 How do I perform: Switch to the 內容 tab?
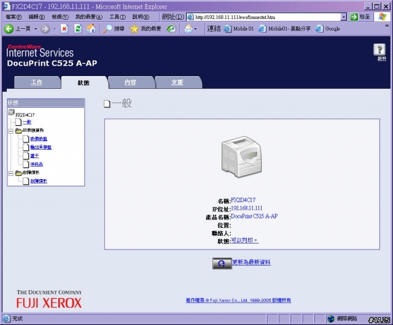coord(130,82)
